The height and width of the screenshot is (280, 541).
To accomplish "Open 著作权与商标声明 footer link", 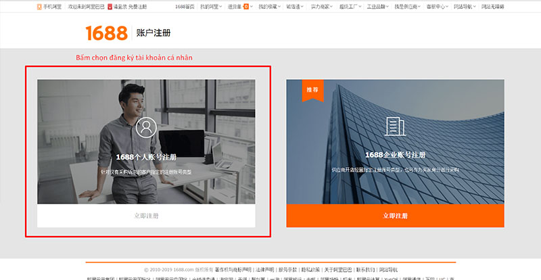I will coord(233,270).
